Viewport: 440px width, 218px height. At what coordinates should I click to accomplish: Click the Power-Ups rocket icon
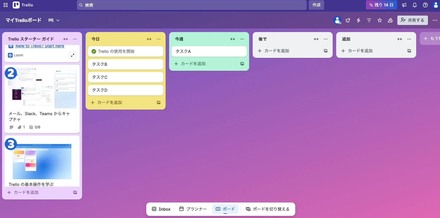click(x=348, y=20)
